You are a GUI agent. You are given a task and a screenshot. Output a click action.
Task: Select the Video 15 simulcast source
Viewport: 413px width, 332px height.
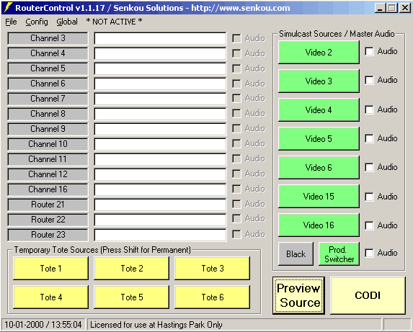pyautogui.click(x=319, y=197)
